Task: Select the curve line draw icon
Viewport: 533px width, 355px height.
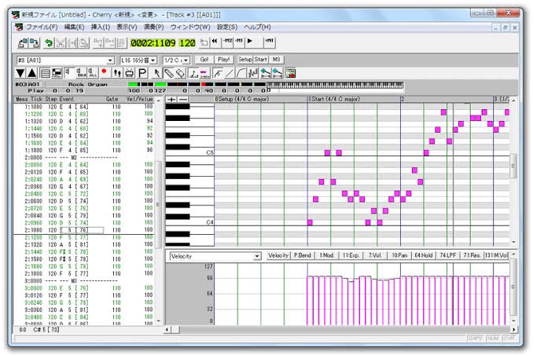Action: coord(241,73)
